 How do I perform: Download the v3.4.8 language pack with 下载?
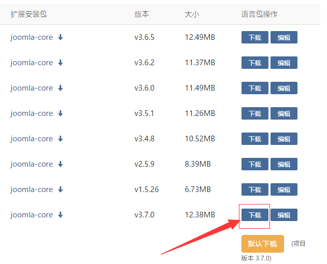pos(255,139)
